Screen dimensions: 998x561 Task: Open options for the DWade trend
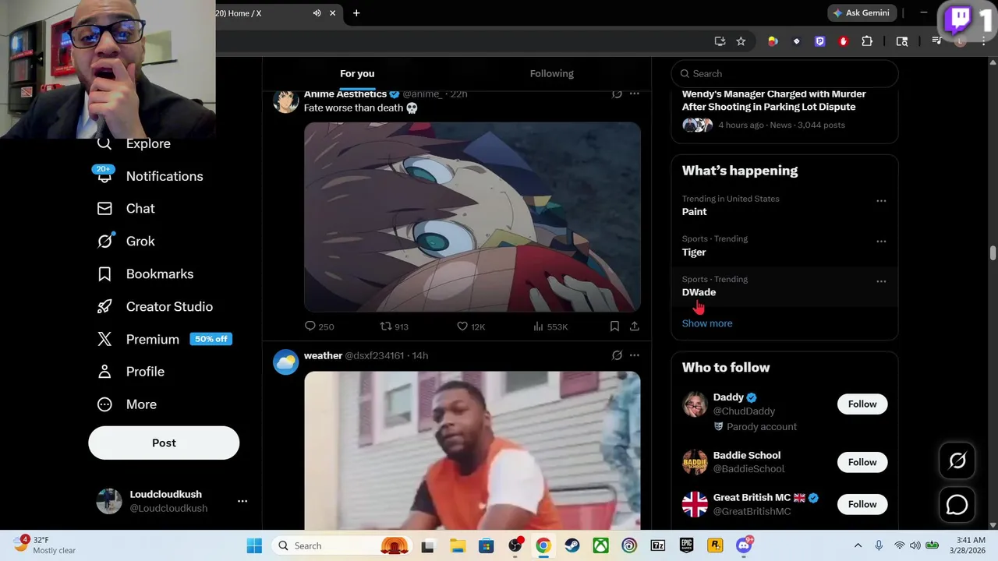click(x=881, y=281)
